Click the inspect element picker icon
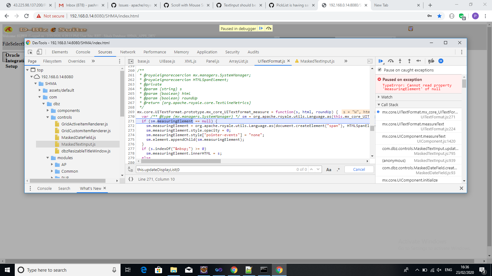Screen dimensions: 492x276 (30, 52)
